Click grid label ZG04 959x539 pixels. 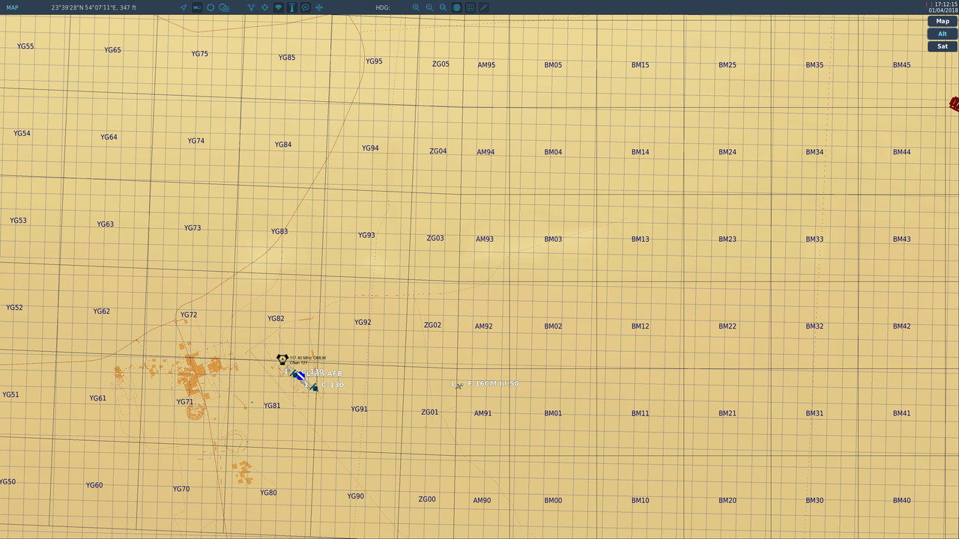(x=438, y=151)
